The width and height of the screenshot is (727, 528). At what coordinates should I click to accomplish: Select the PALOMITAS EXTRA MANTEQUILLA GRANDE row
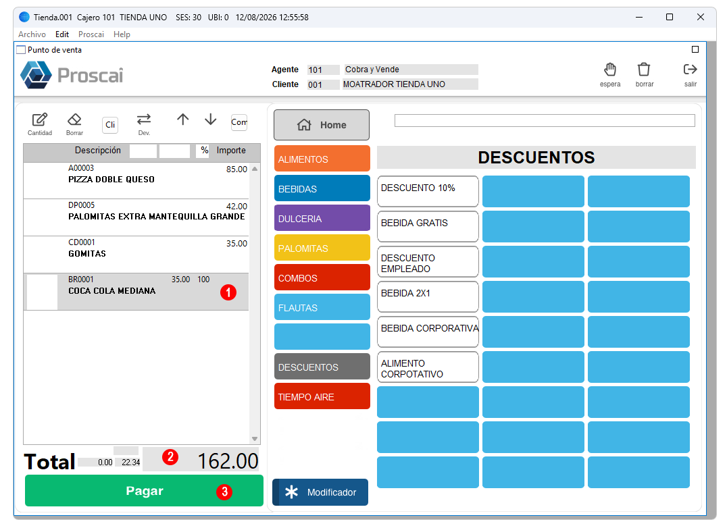click(x=136, y=217)
